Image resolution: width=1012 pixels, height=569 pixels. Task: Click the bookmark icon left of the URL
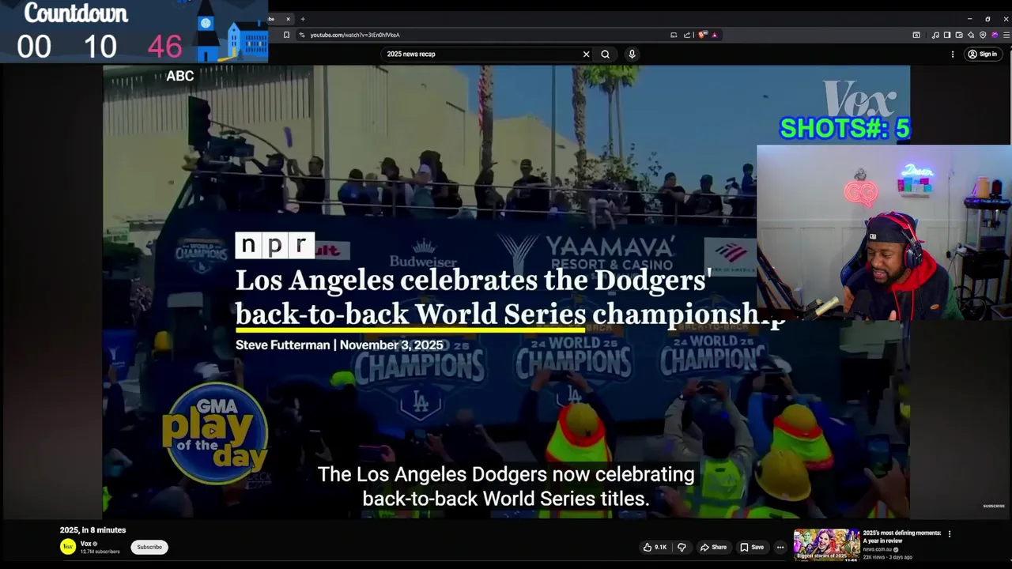pyautogui.click(x=286, y=35)
